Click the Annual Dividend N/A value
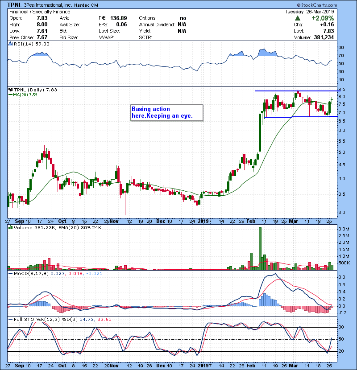The width and height of the screenshot is (357, 370). (x=182, y=25)
